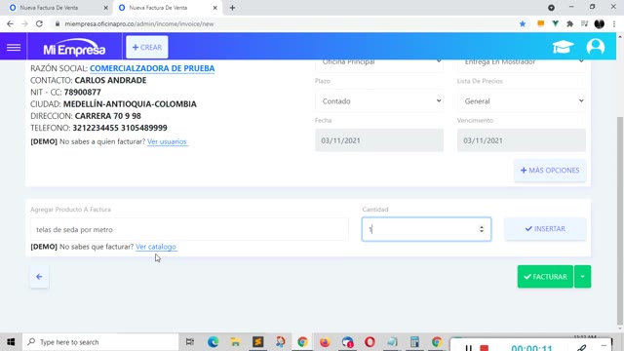Screen dimensions: 624x351
Task: Open the browser extensions puzzle icon
Action: pyautogui.click(x=569, y=23)
